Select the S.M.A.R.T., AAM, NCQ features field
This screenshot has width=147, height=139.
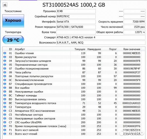pos(101,43)
